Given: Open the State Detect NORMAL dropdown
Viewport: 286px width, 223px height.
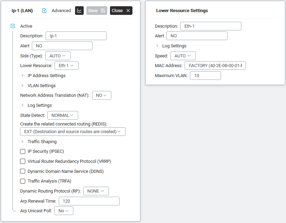Looking at the screenshot, I should click(x=63, y=115).
